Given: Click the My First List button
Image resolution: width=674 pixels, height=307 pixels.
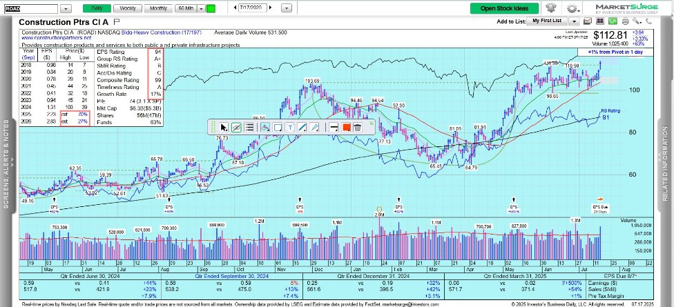Looking at the screenshot, I should [x=547, y=21].
